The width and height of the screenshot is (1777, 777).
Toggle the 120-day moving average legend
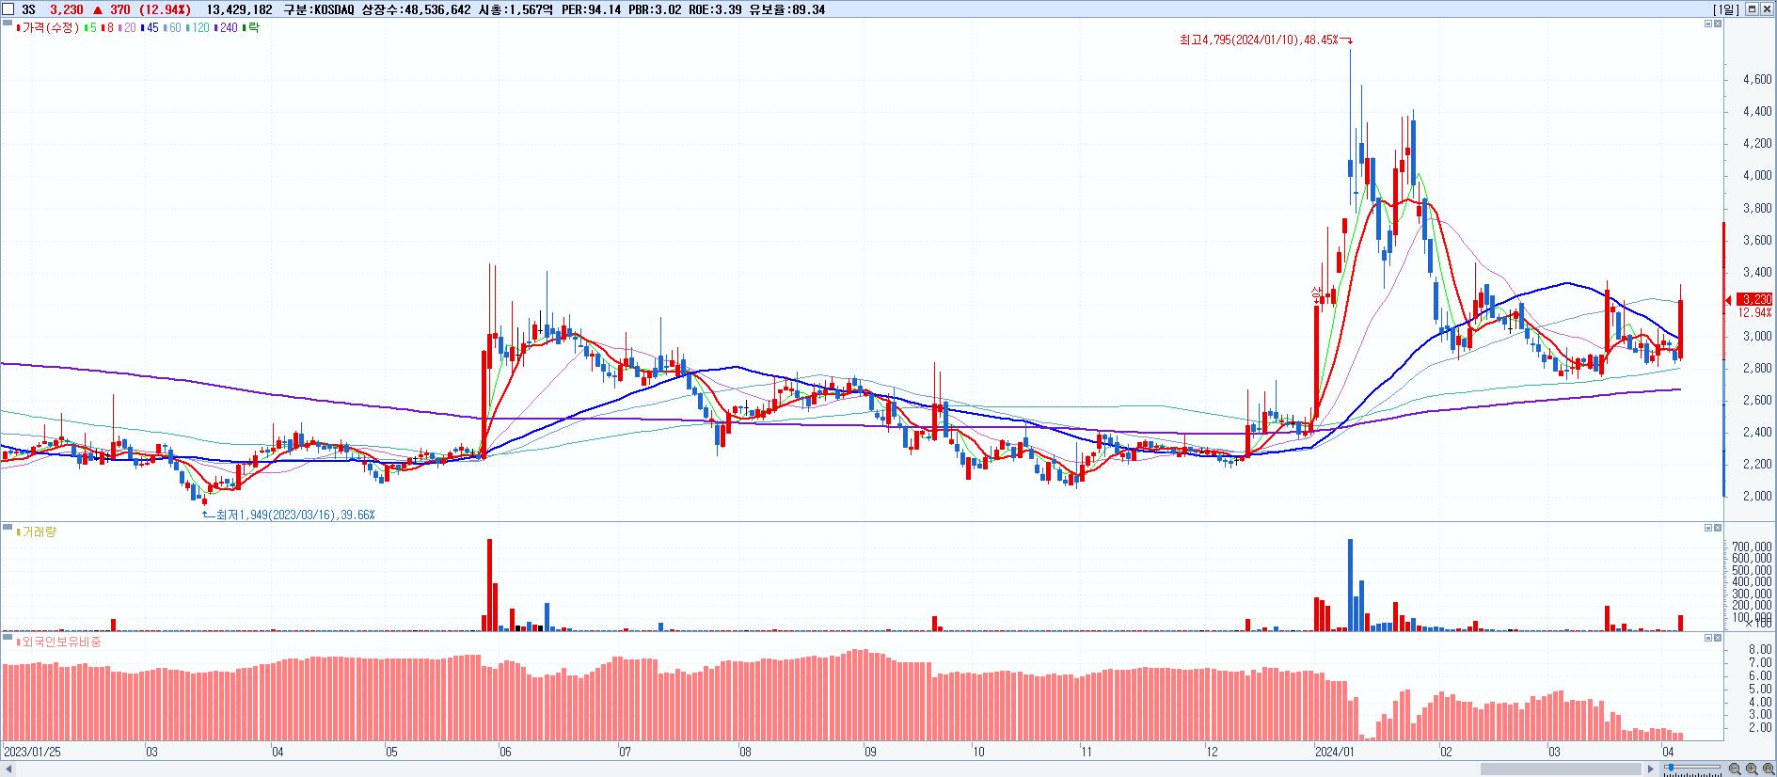click(x=198, y=27)
